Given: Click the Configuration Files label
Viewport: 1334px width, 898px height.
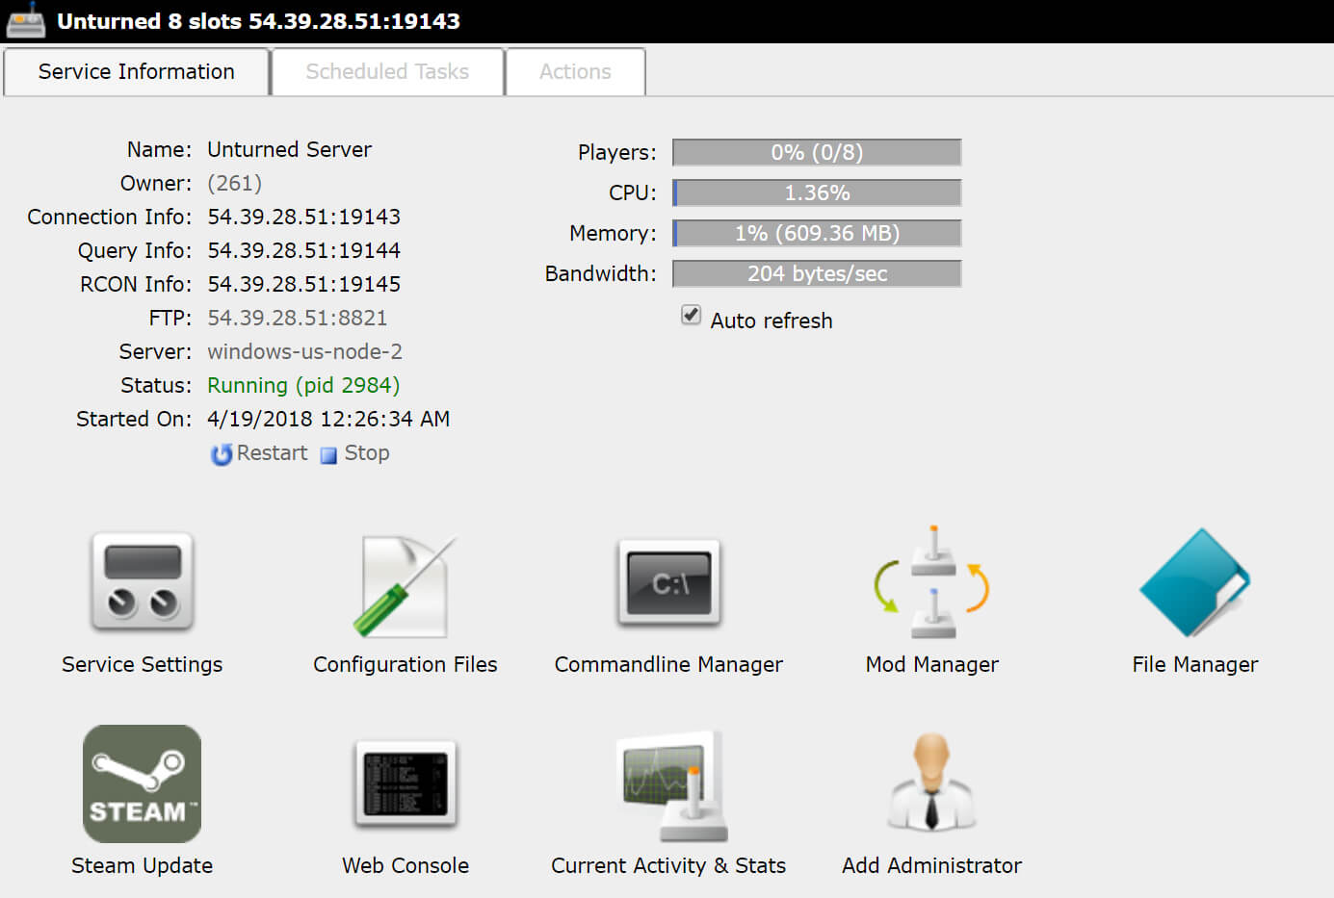Looking at the screenshot, I should tap(405, 664).
